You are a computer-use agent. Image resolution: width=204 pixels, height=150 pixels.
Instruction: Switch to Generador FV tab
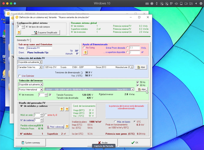[23, 40]
